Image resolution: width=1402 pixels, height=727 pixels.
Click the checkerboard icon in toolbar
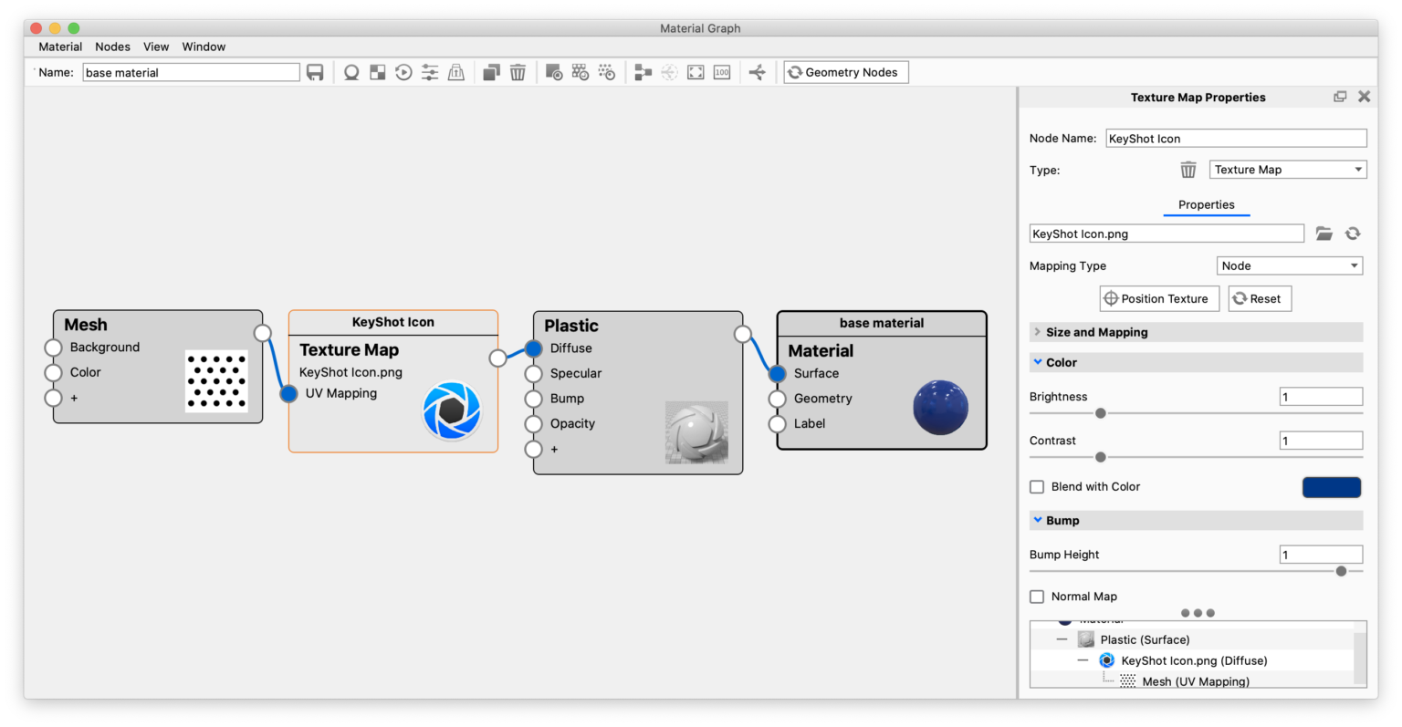377,73
